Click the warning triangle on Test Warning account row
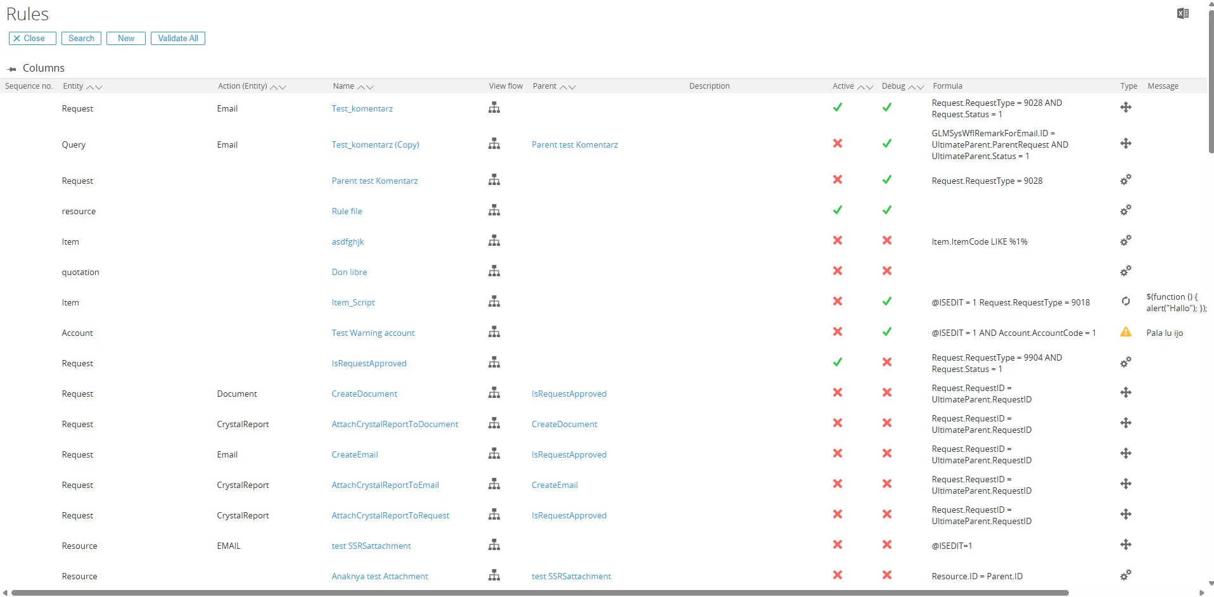Screen dimensions: 1214x597 1127,331
